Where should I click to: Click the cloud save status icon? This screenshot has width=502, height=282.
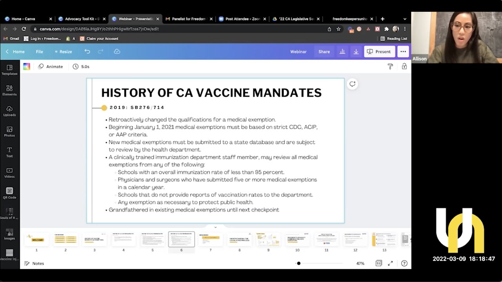[117, 51]
